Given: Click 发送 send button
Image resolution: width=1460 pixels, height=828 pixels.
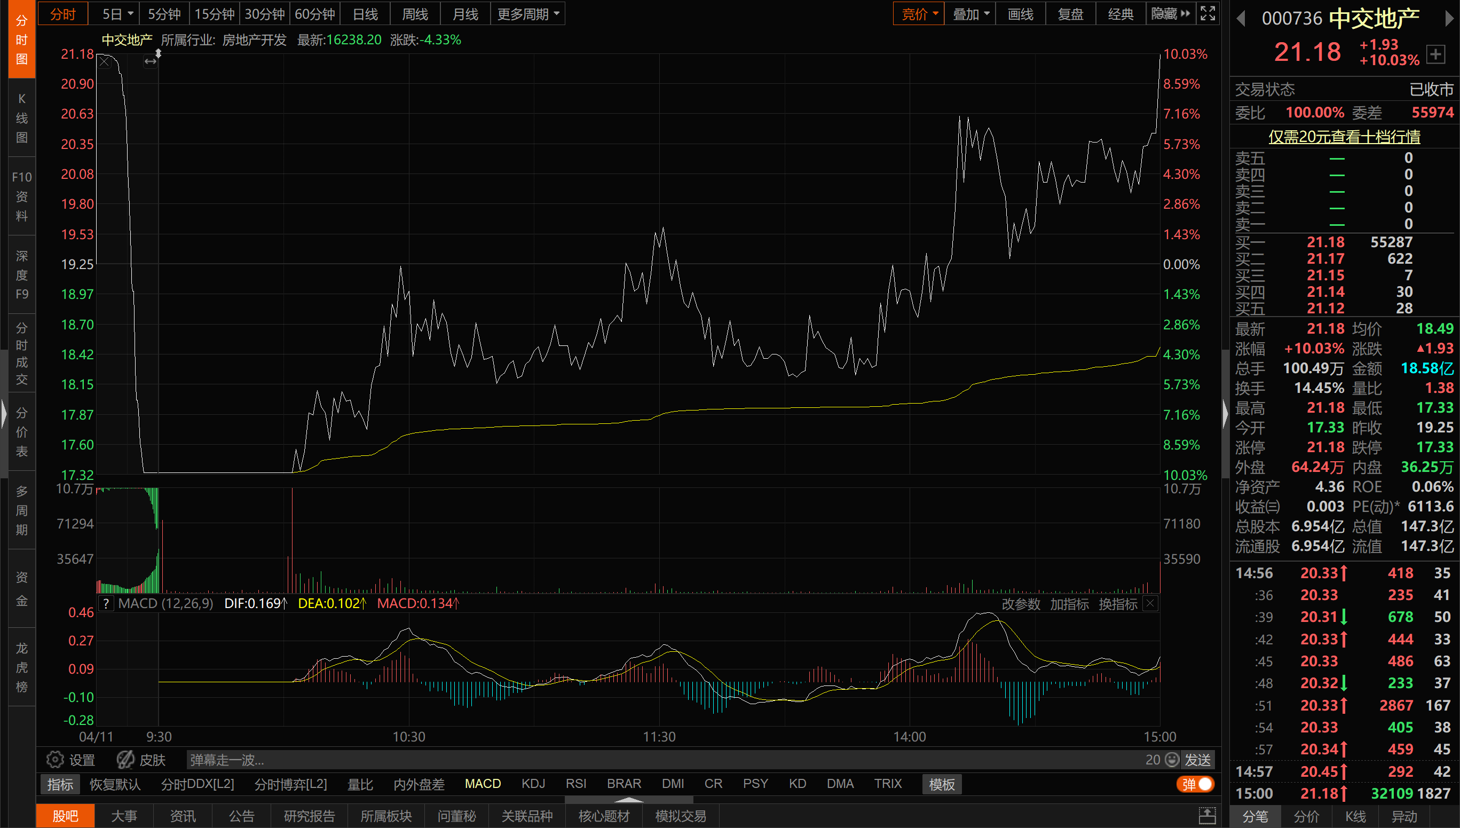Looking at the screenshot, I should coord(1198,759).
